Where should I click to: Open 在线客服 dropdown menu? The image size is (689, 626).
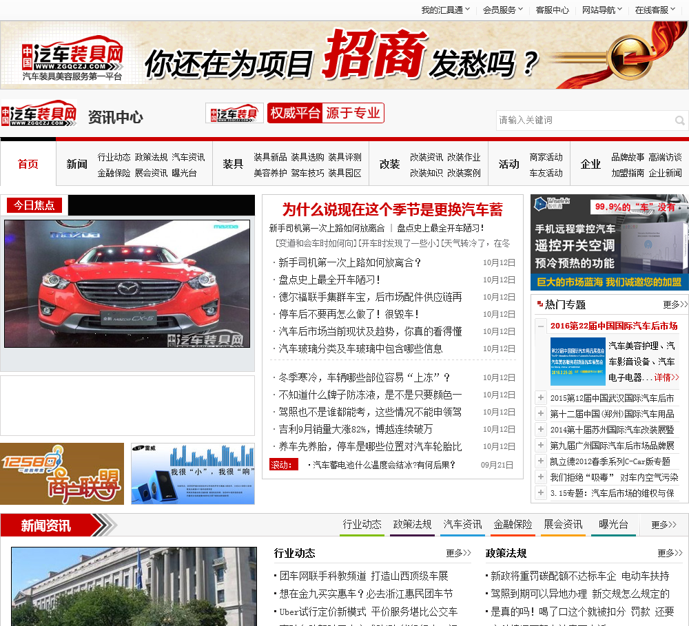[x=655, y=10]
